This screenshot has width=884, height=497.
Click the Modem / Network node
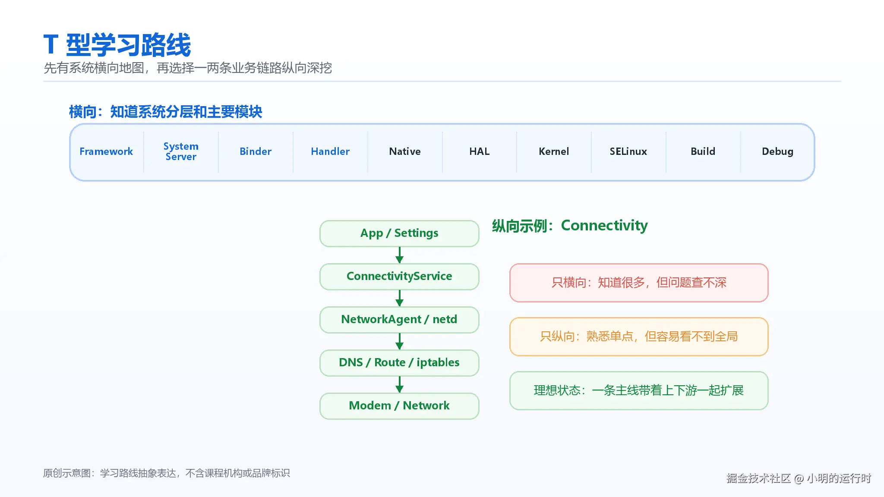click(399, 406)
